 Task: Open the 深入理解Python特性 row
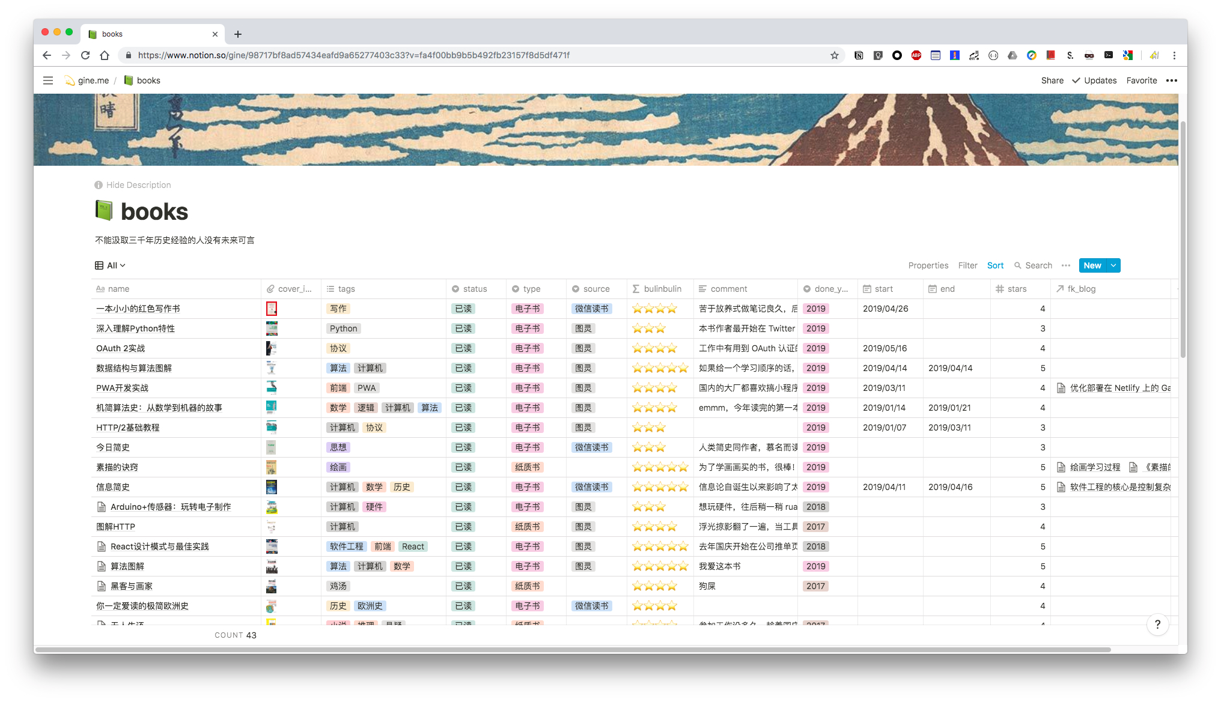pyautogui.click(x=136, y=328)
